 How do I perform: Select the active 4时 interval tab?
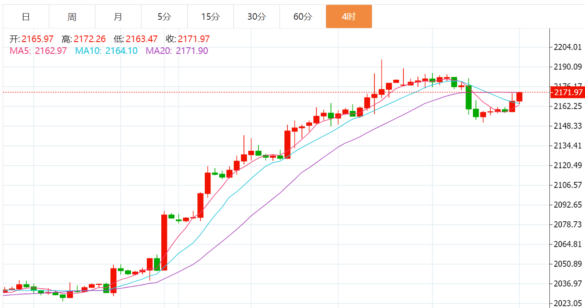click(349, 17)
